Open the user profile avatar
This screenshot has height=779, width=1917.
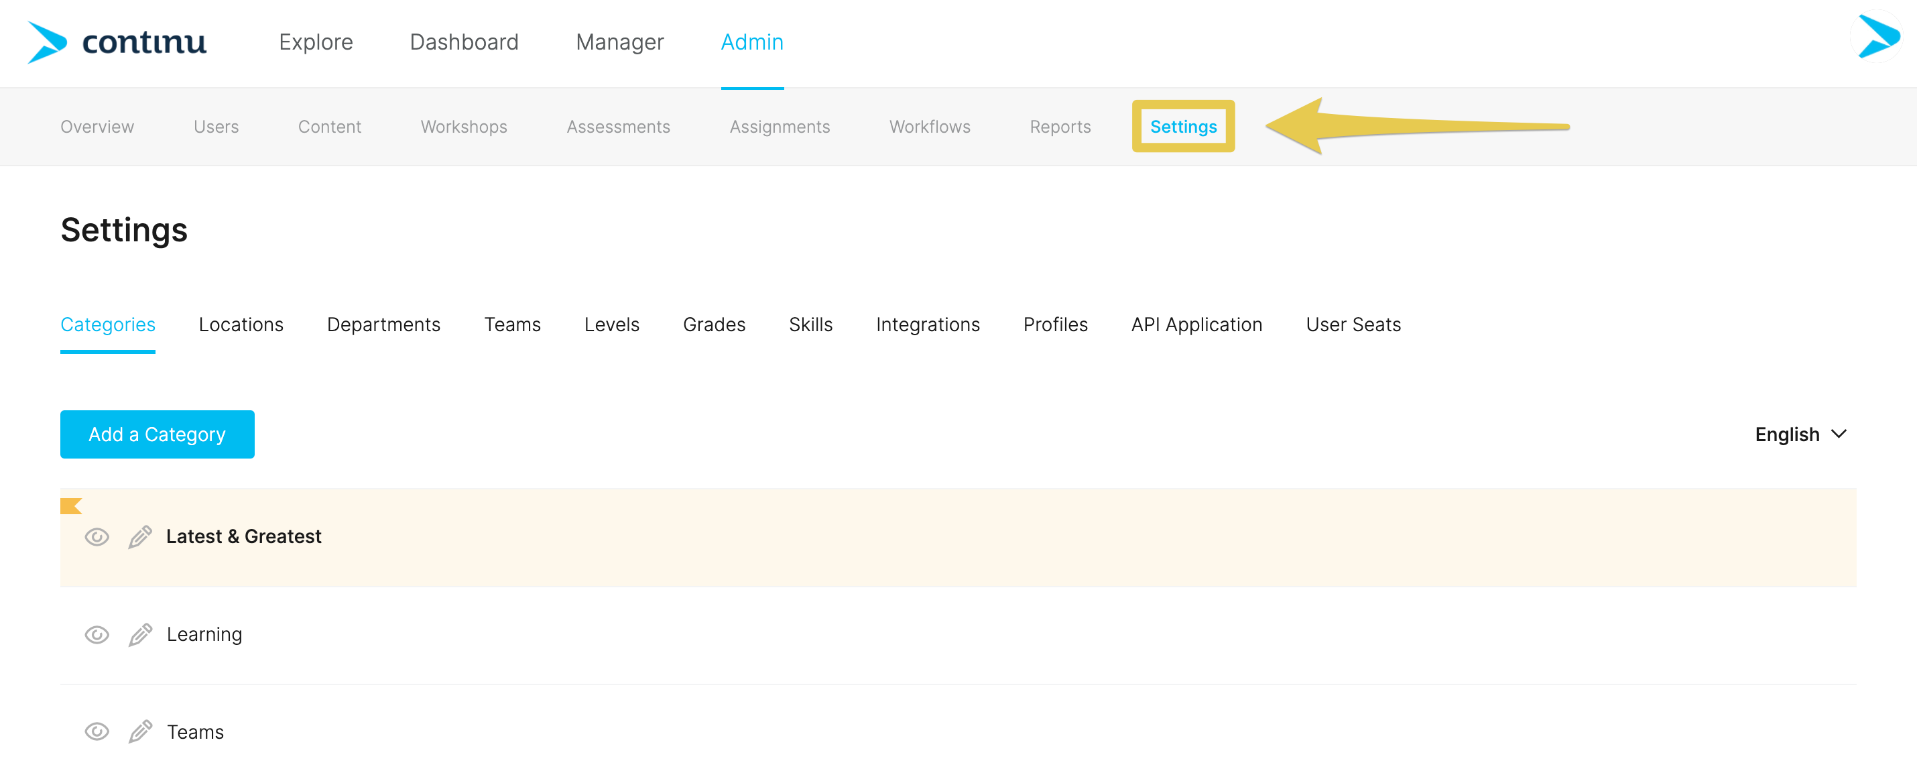[x=1878, y=36]
